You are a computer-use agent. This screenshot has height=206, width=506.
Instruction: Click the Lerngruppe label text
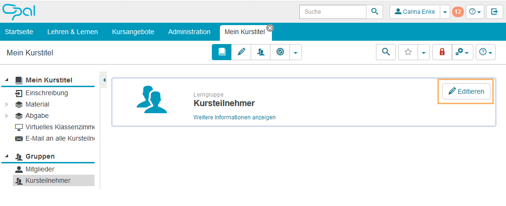209,95
